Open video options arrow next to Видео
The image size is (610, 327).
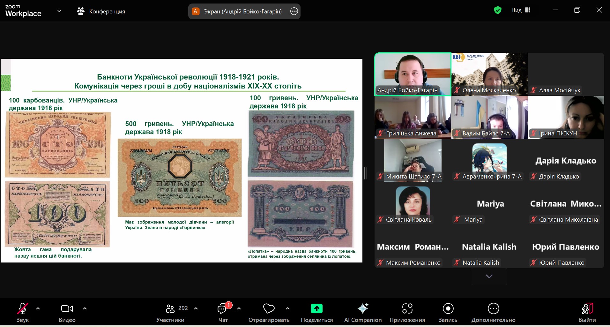tap(85, 308)
